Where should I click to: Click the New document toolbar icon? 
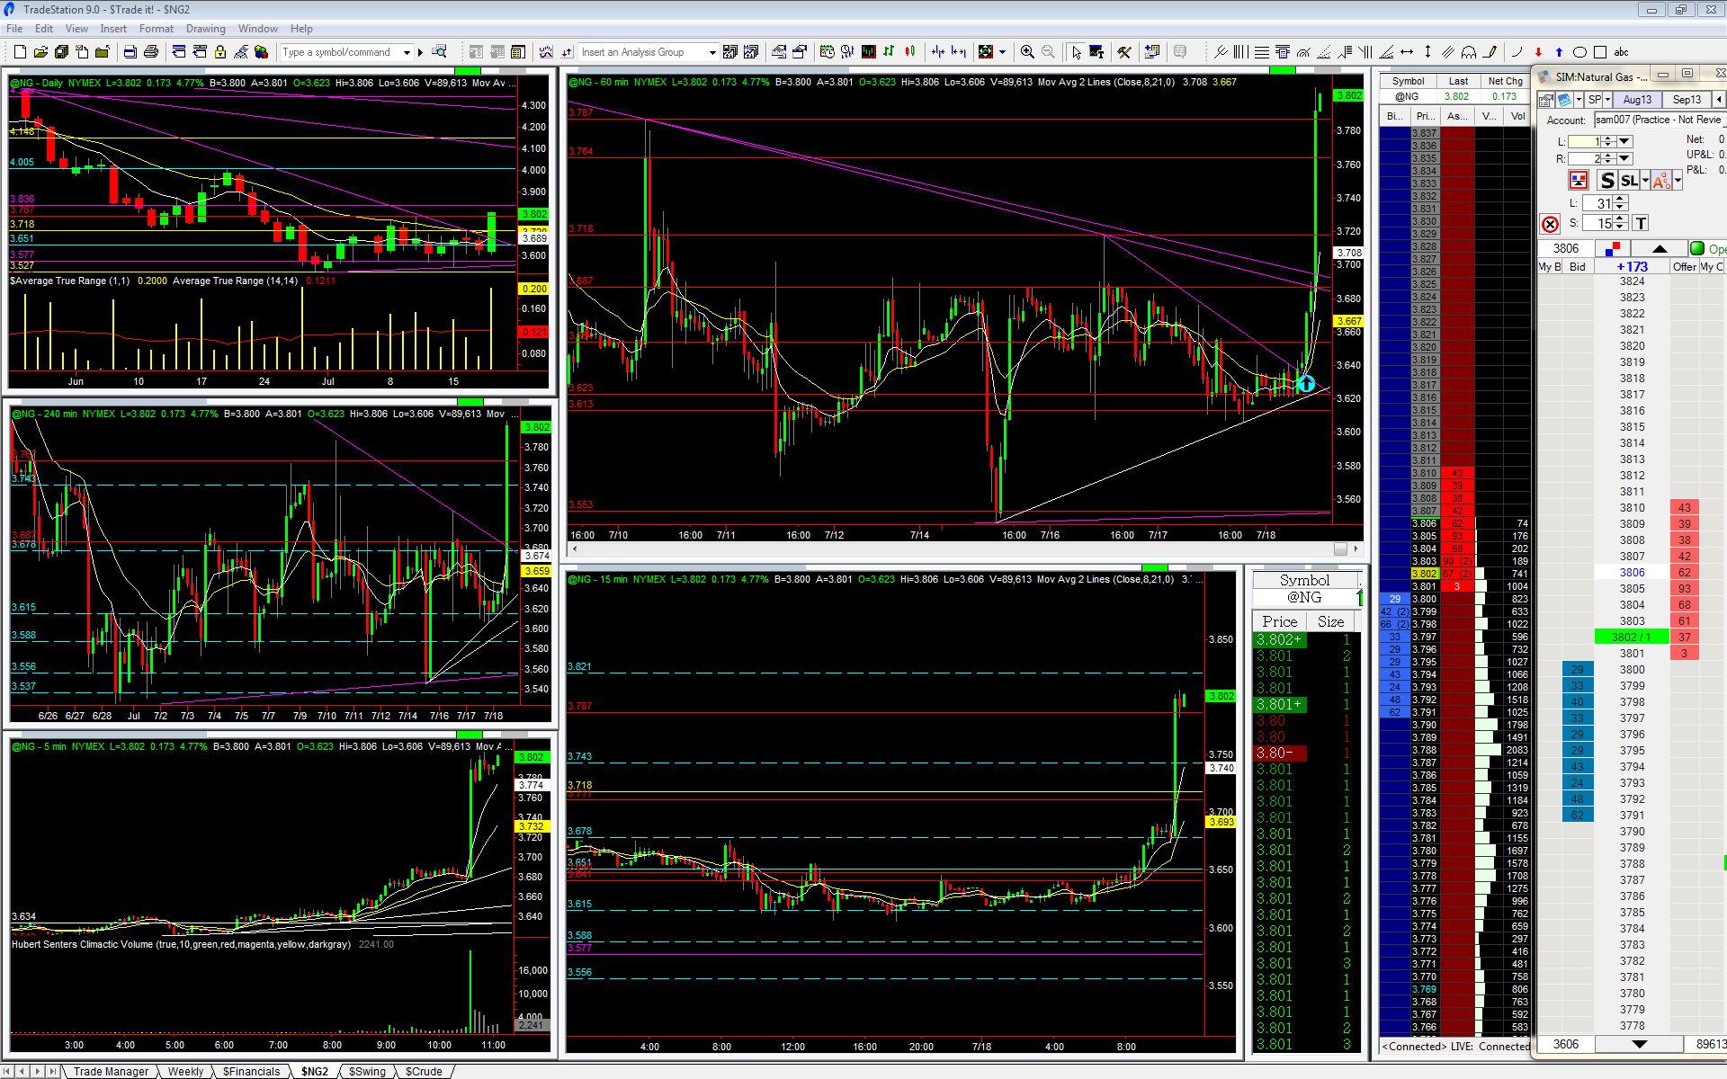20,52
